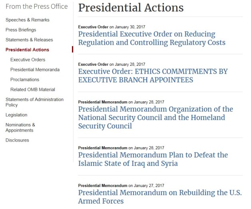
Task: Open Statements of Administration Policy link
Action: click(x=34, y=102)
